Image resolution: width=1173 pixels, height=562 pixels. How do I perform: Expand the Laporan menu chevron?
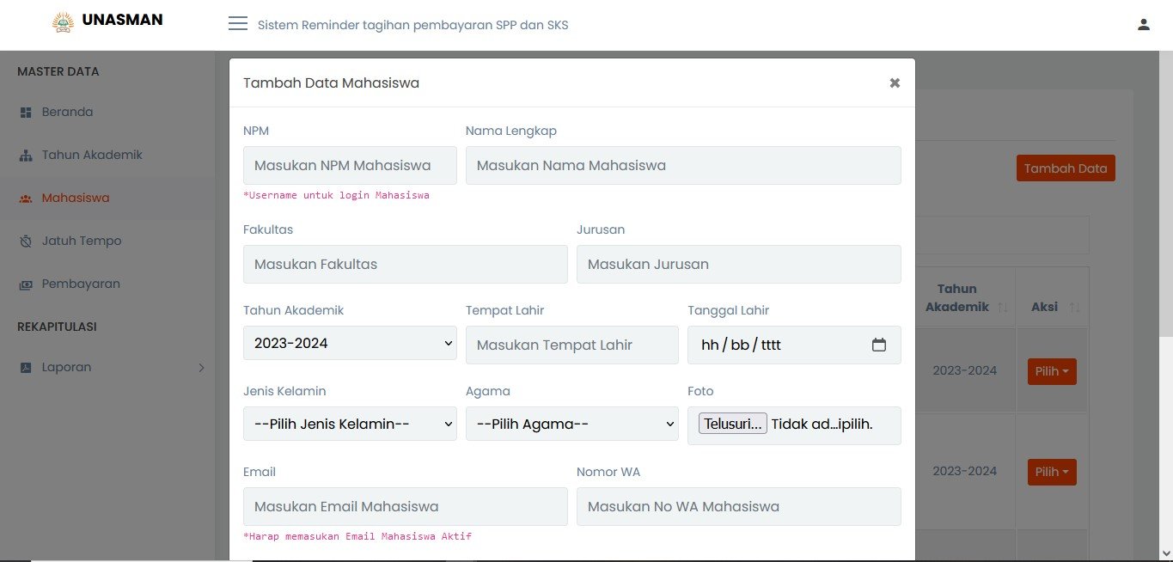coord(201,368)
